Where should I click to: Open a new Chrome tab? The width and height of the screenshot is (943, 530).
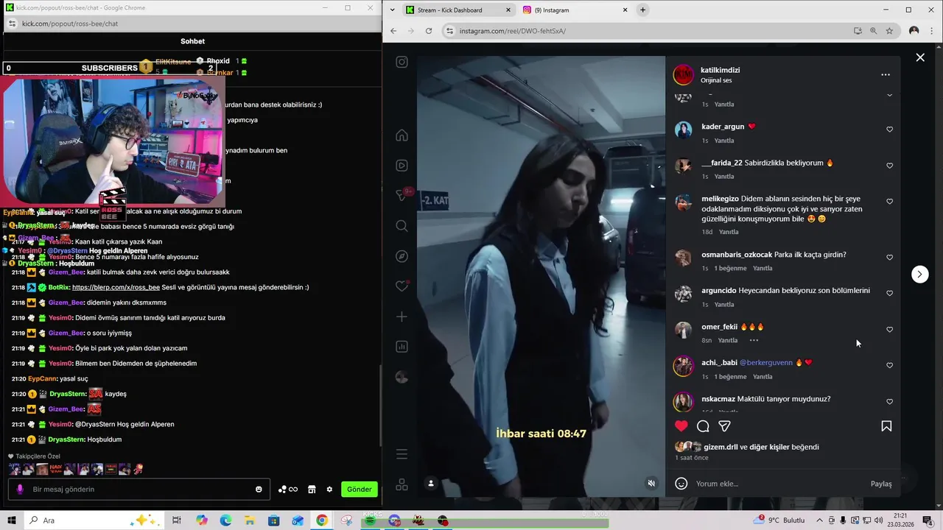pyautogui.click(x=642, y=10)
